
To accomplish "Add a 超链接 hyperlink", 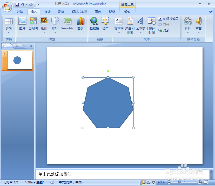I will click(94, 24).
